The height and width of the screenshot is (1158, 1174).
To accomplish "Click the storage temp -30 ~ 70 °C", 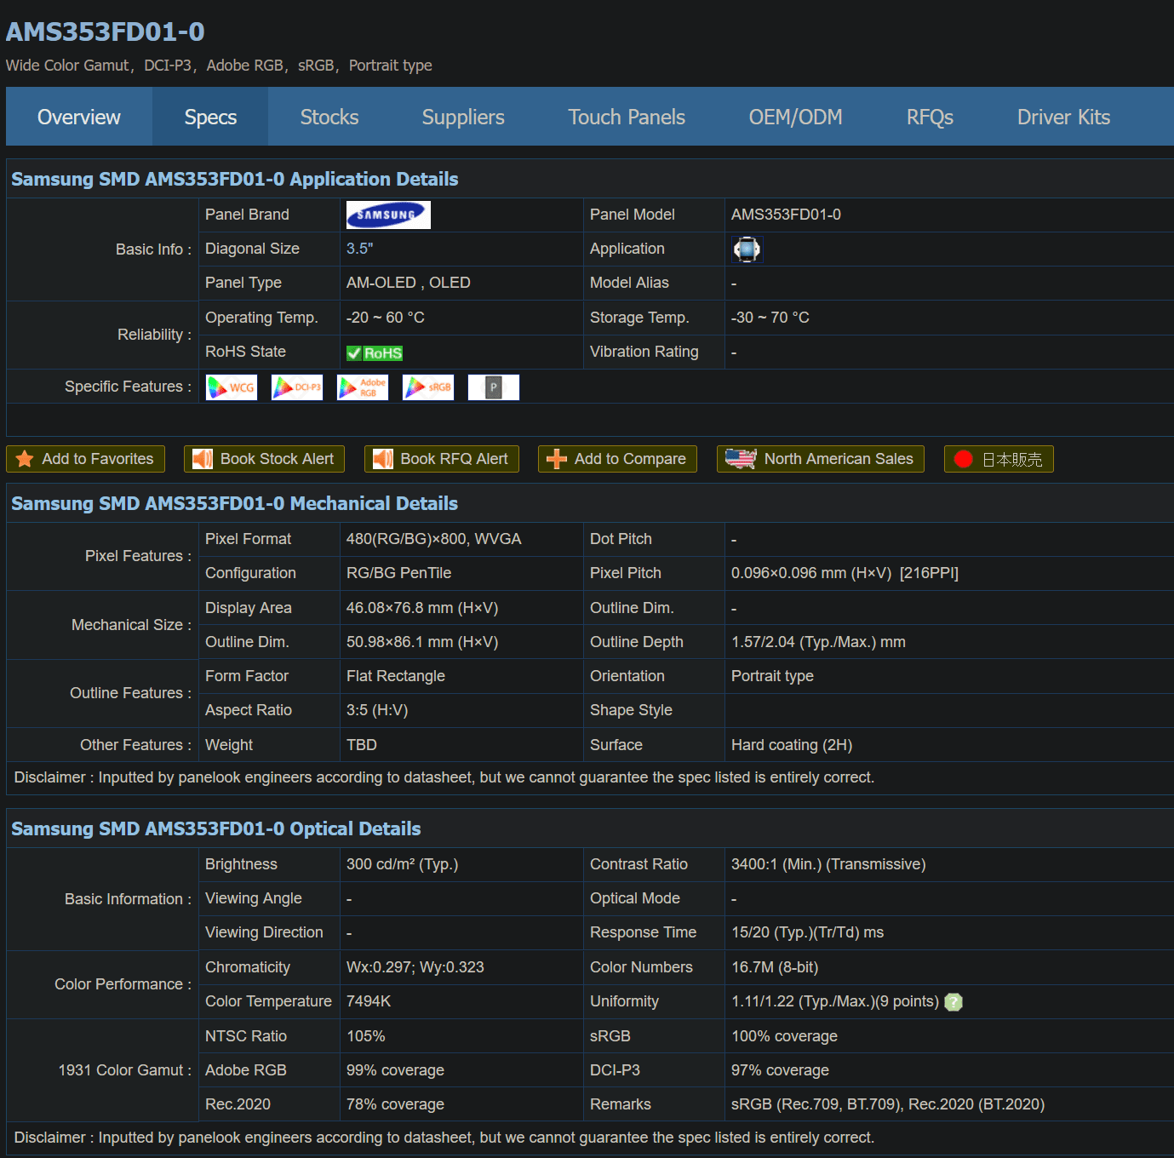I will [770, 318].
